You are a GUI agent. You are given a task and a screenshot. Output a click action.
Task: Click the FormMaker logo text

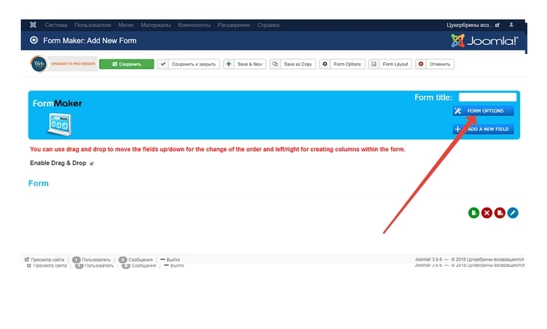click(x=58, y=103)
